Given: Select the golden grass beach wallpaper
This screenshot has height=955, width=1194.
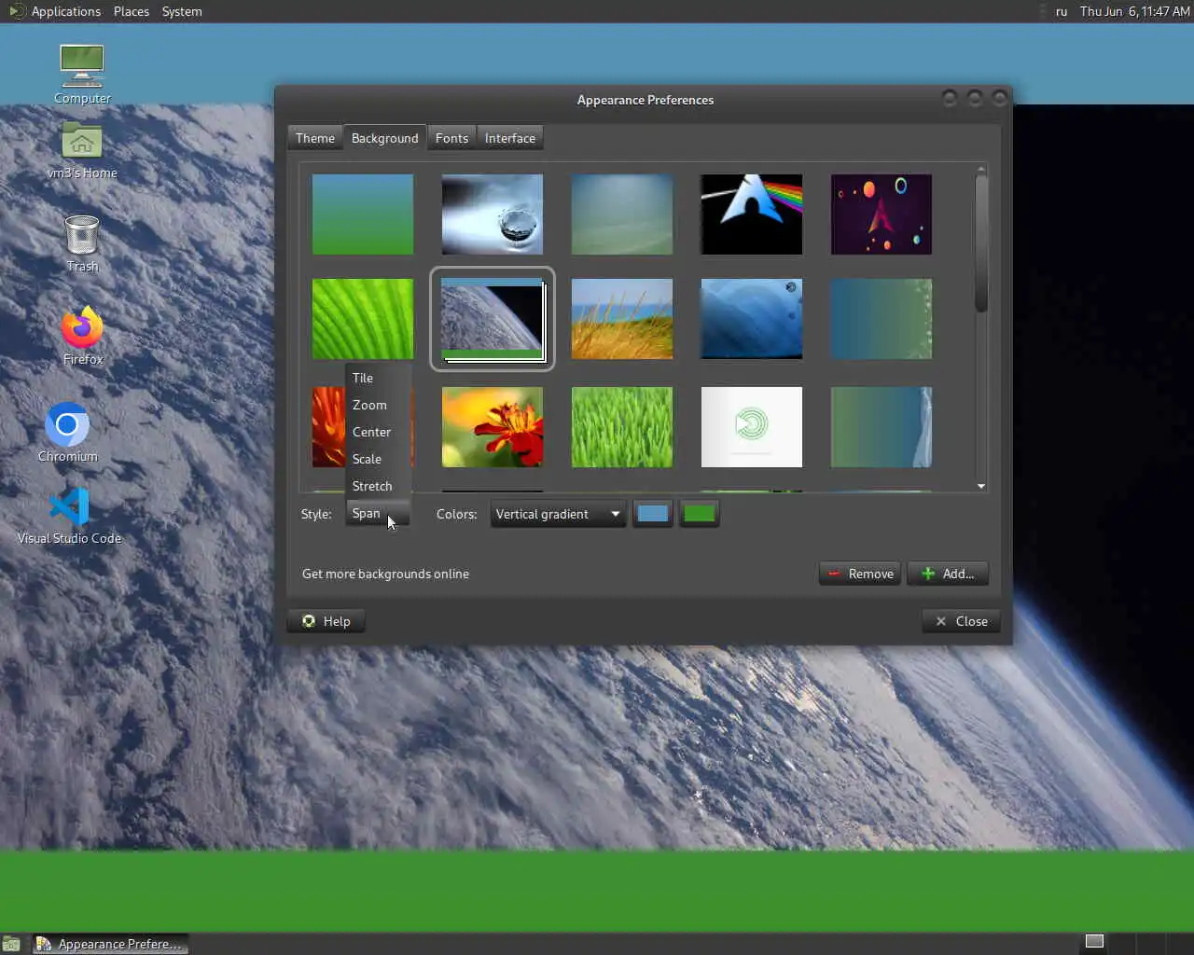Looking at the screenshot, I should (622, 319).
